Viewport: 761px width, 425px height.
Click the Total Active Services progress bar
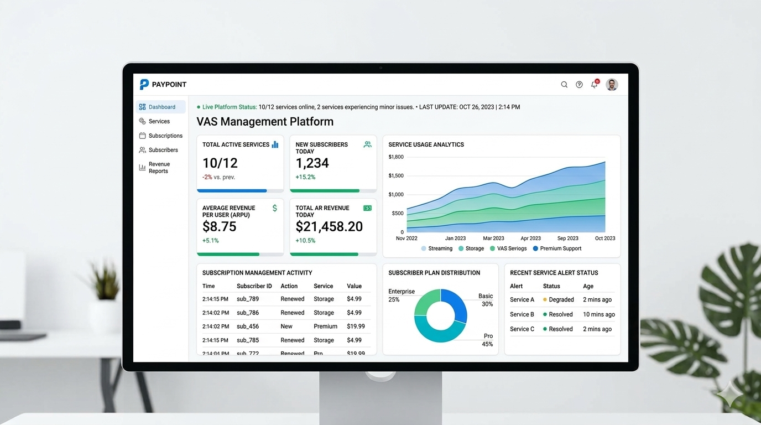240,190
